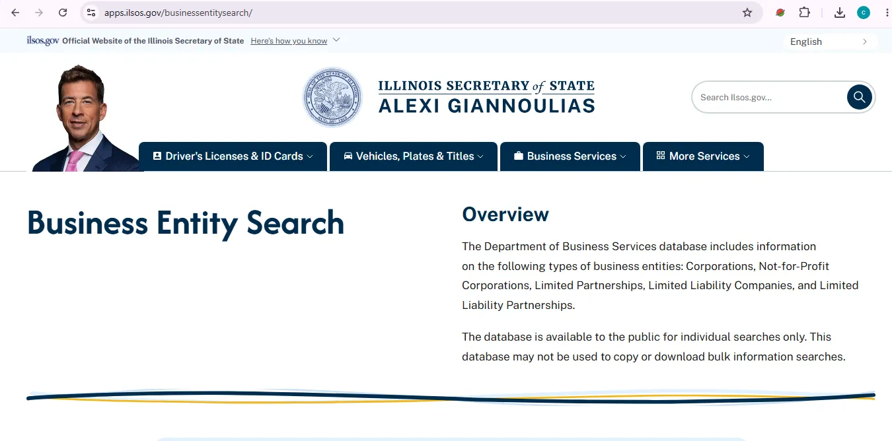
Task: Click the Overview heading
Action: (505, 215)
